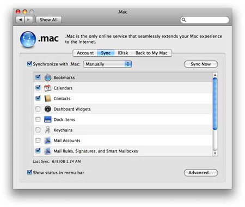Click the Mail Rules stamp icon

click(48, 151)
